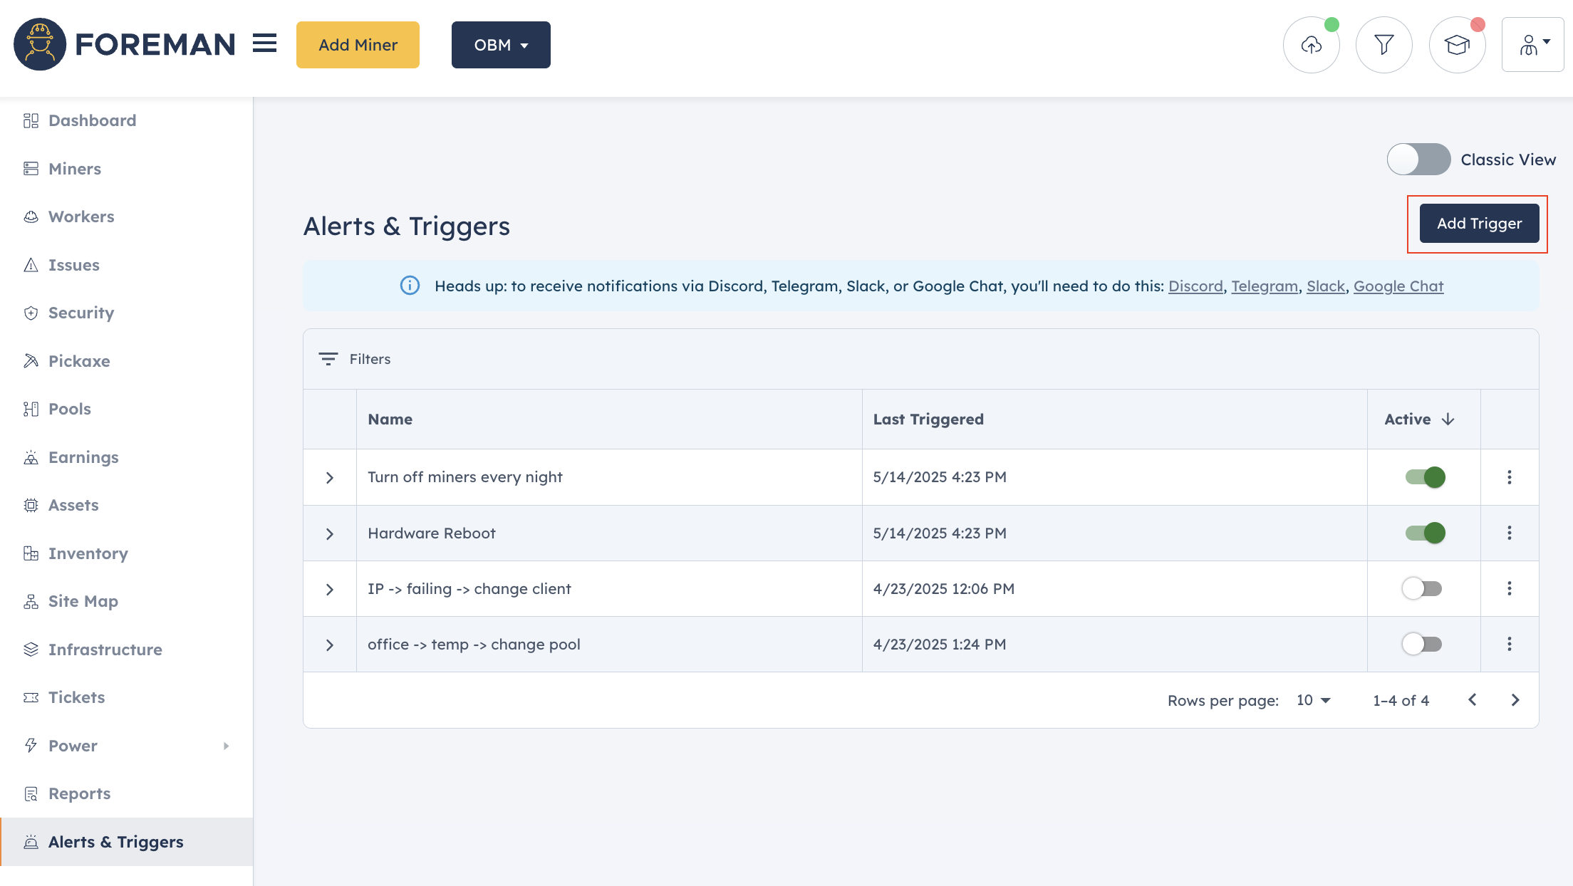Open the cloud upload icon in header
The image size is (1573, 886).
(1311, 45)
